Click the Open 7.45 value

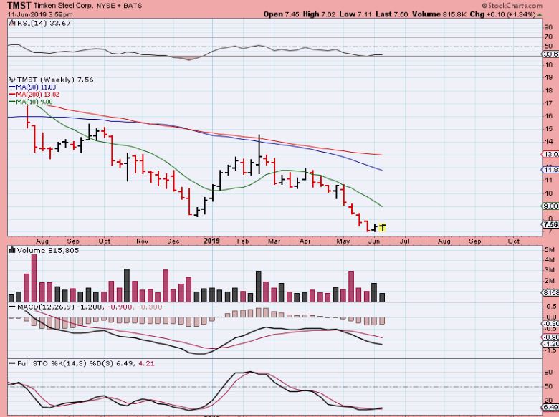point(281,14)
